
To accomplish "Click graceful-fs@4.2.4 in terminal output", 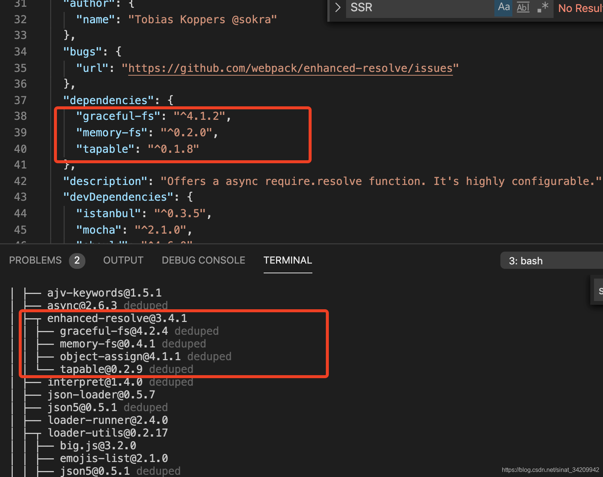I will tap(114, 331).
